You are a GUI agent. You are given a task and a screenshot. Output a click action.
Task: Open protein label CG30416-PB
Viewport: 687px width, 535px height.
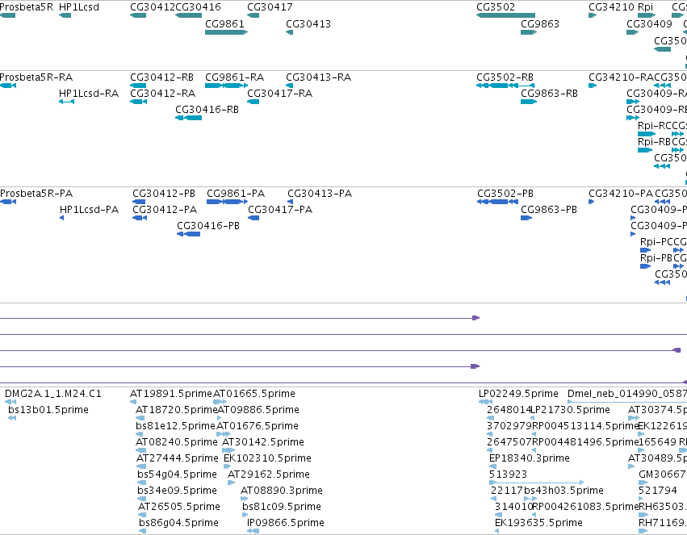pos(208,226)
